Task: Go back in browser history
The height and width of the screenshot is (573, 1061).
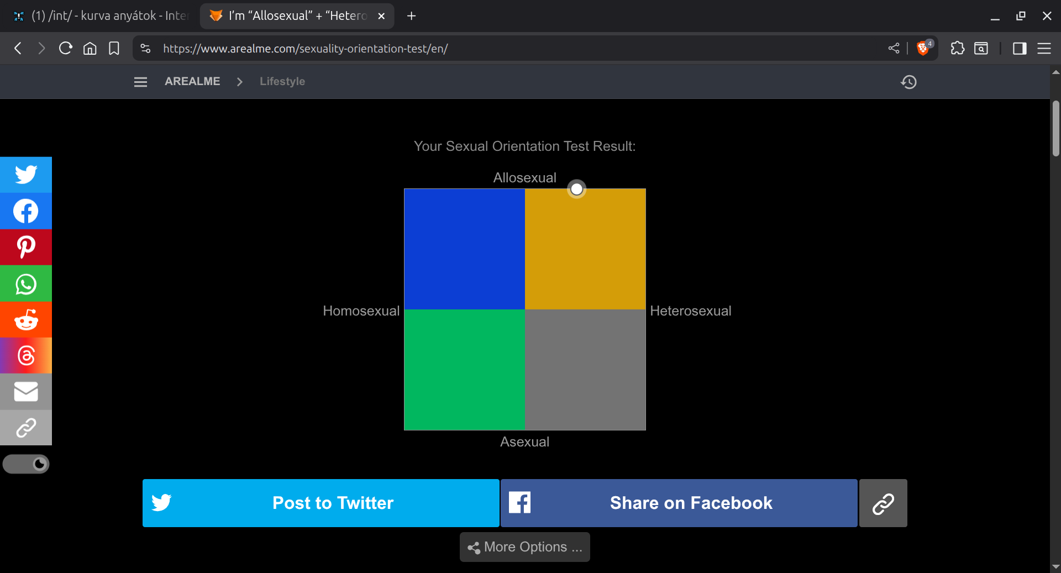Action: (18, 49)
